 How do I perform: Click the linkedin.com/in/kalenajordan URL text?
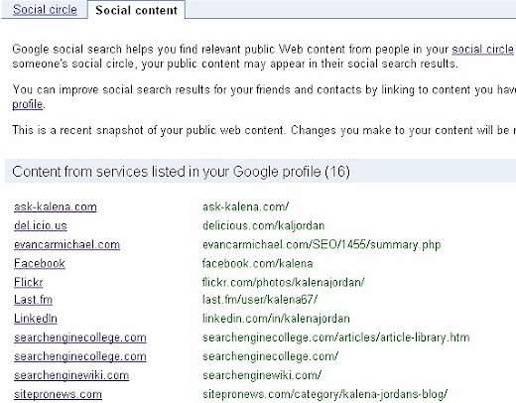click(x=276, y=319)
